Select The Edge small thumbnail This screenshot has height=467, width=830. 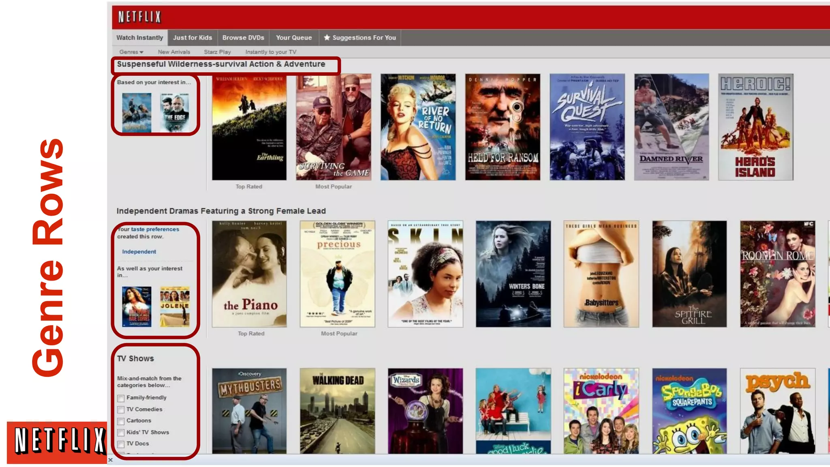(x=175, y=112)
